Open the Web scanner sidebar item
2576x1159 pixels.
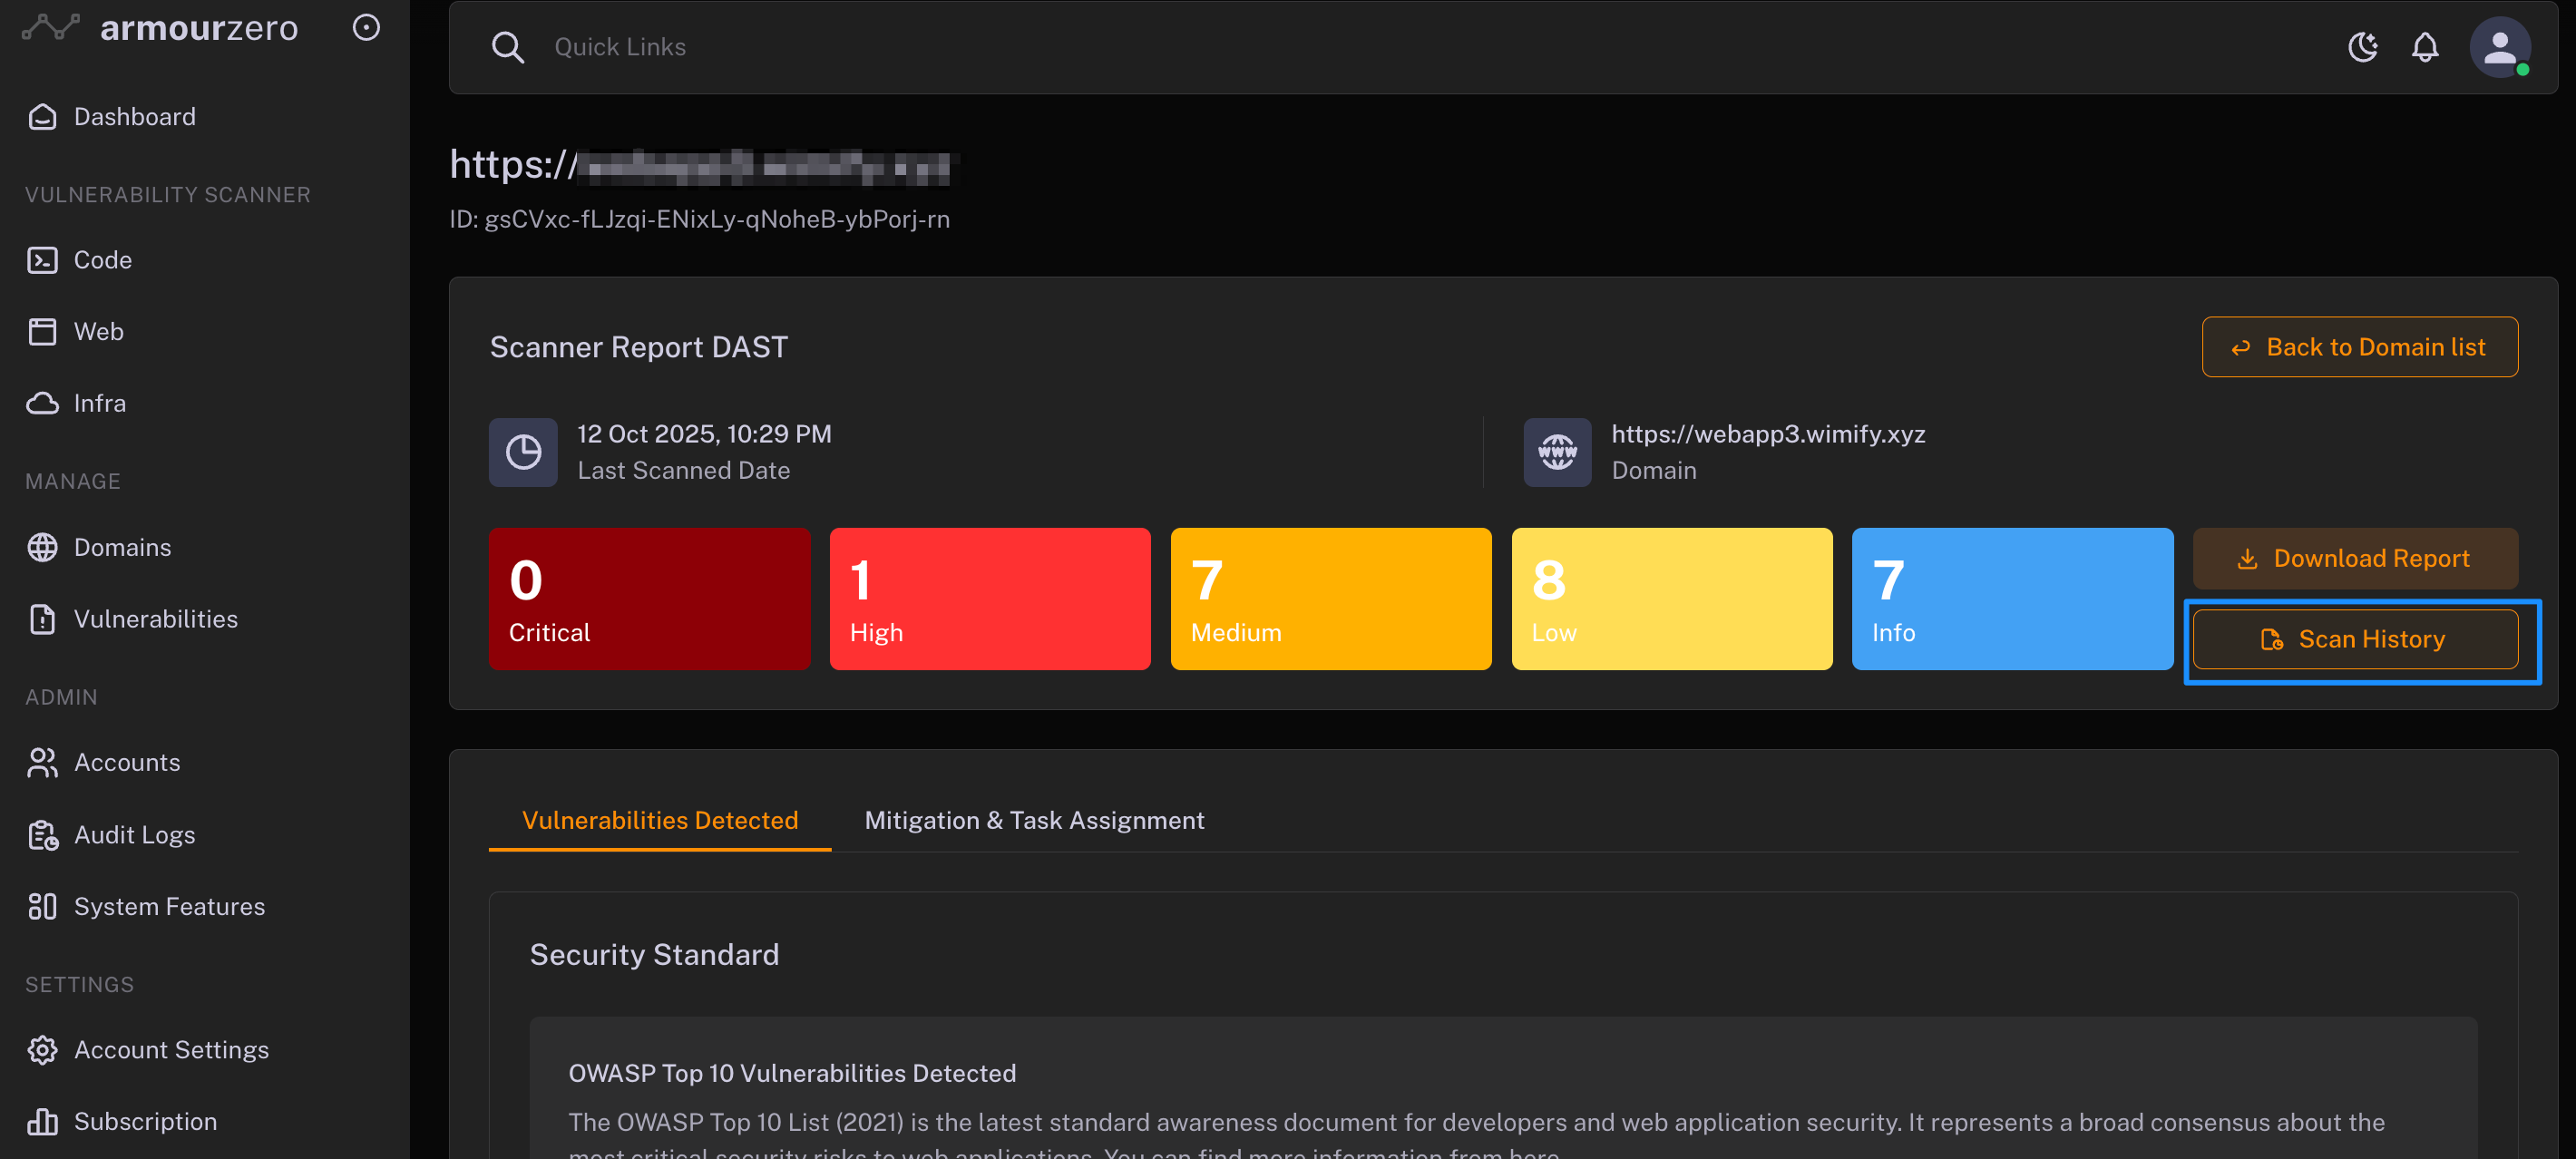(98, 331)
